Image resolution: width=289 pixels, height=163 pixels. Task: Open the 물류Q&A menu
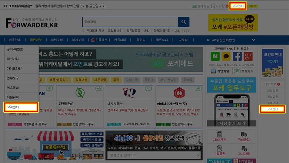pos(162,40)
